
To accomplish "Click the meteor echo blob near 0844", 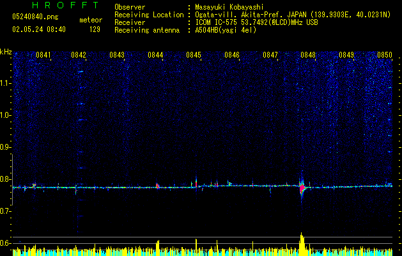I will pos(157,186).
